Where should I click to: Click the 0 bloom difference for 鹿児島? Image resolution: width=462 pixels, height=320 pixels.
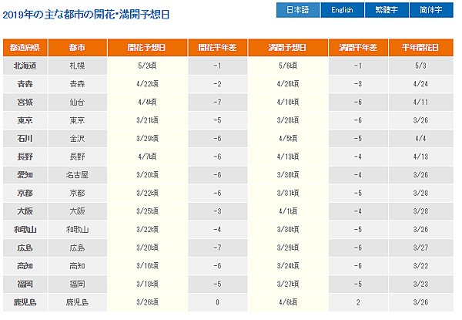(x=217, y=302)
